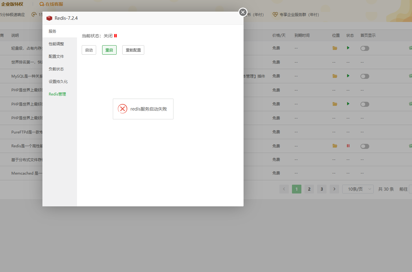Image resolution: width=412 pixels, height=272 pixels.
Task: Click the redis服务启动失败 error message
Action: [149, 109]
